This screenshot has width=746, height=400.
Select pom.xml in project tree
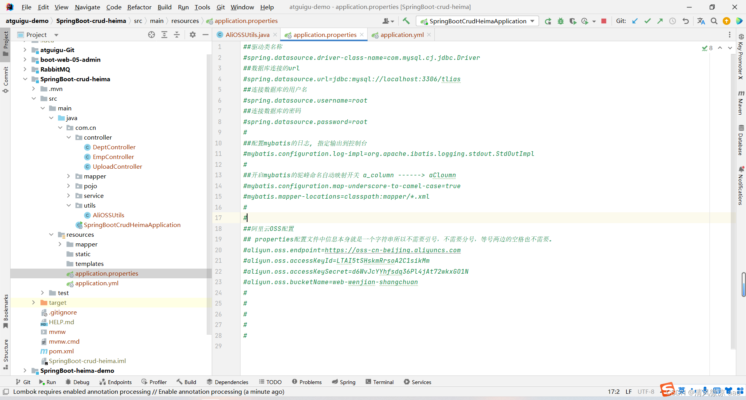61,351
